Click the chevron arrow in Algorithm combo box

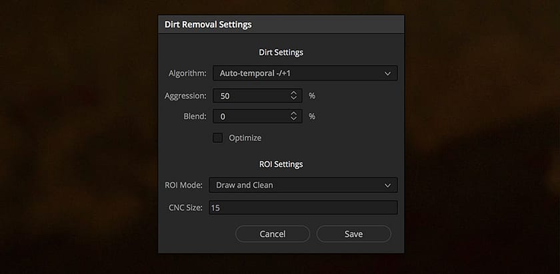[x=387, y=74]
